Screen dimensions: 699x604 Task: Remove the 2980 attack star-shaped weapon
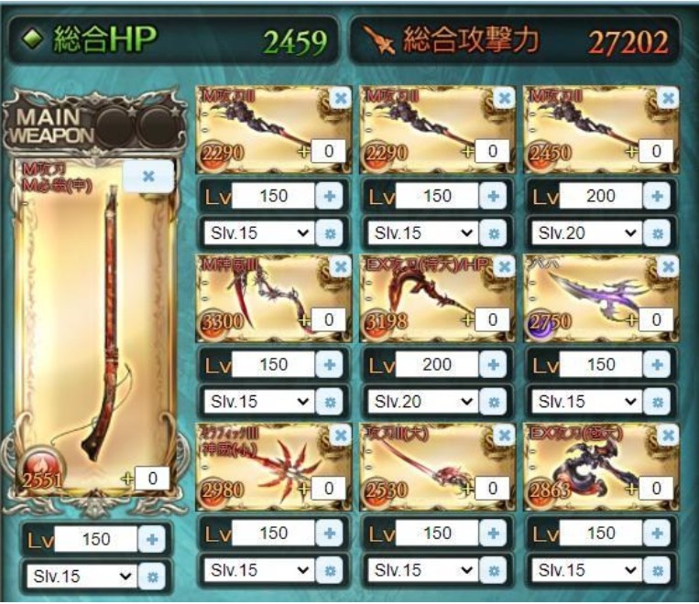[x=341, y=436]
